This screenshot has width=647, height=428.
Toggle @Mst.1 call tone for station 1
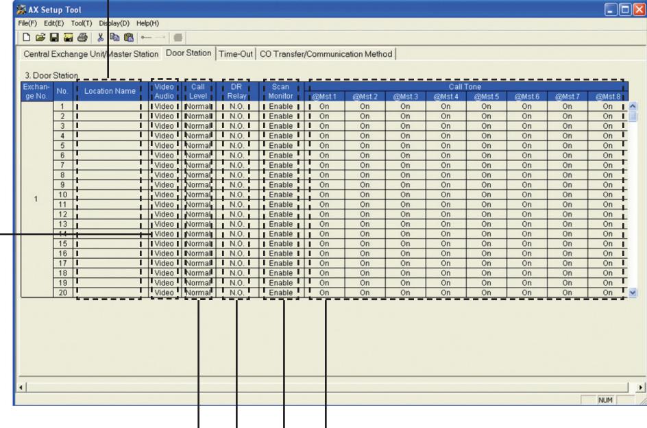pos(324,106)
